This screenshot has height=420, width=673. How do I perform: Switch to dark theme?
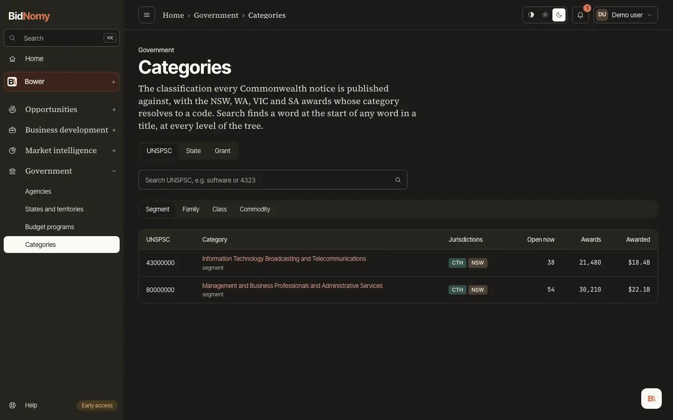coord(559,15)
